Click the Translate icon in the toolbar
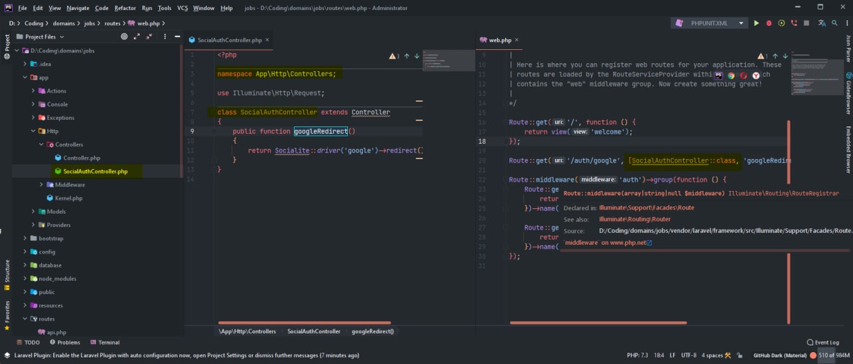Screen dimensions: 853x364 point(822,23)
